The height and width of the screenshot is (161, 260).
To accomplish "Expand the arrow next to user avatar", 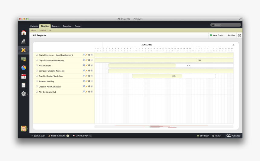I will tap(28, 129).
